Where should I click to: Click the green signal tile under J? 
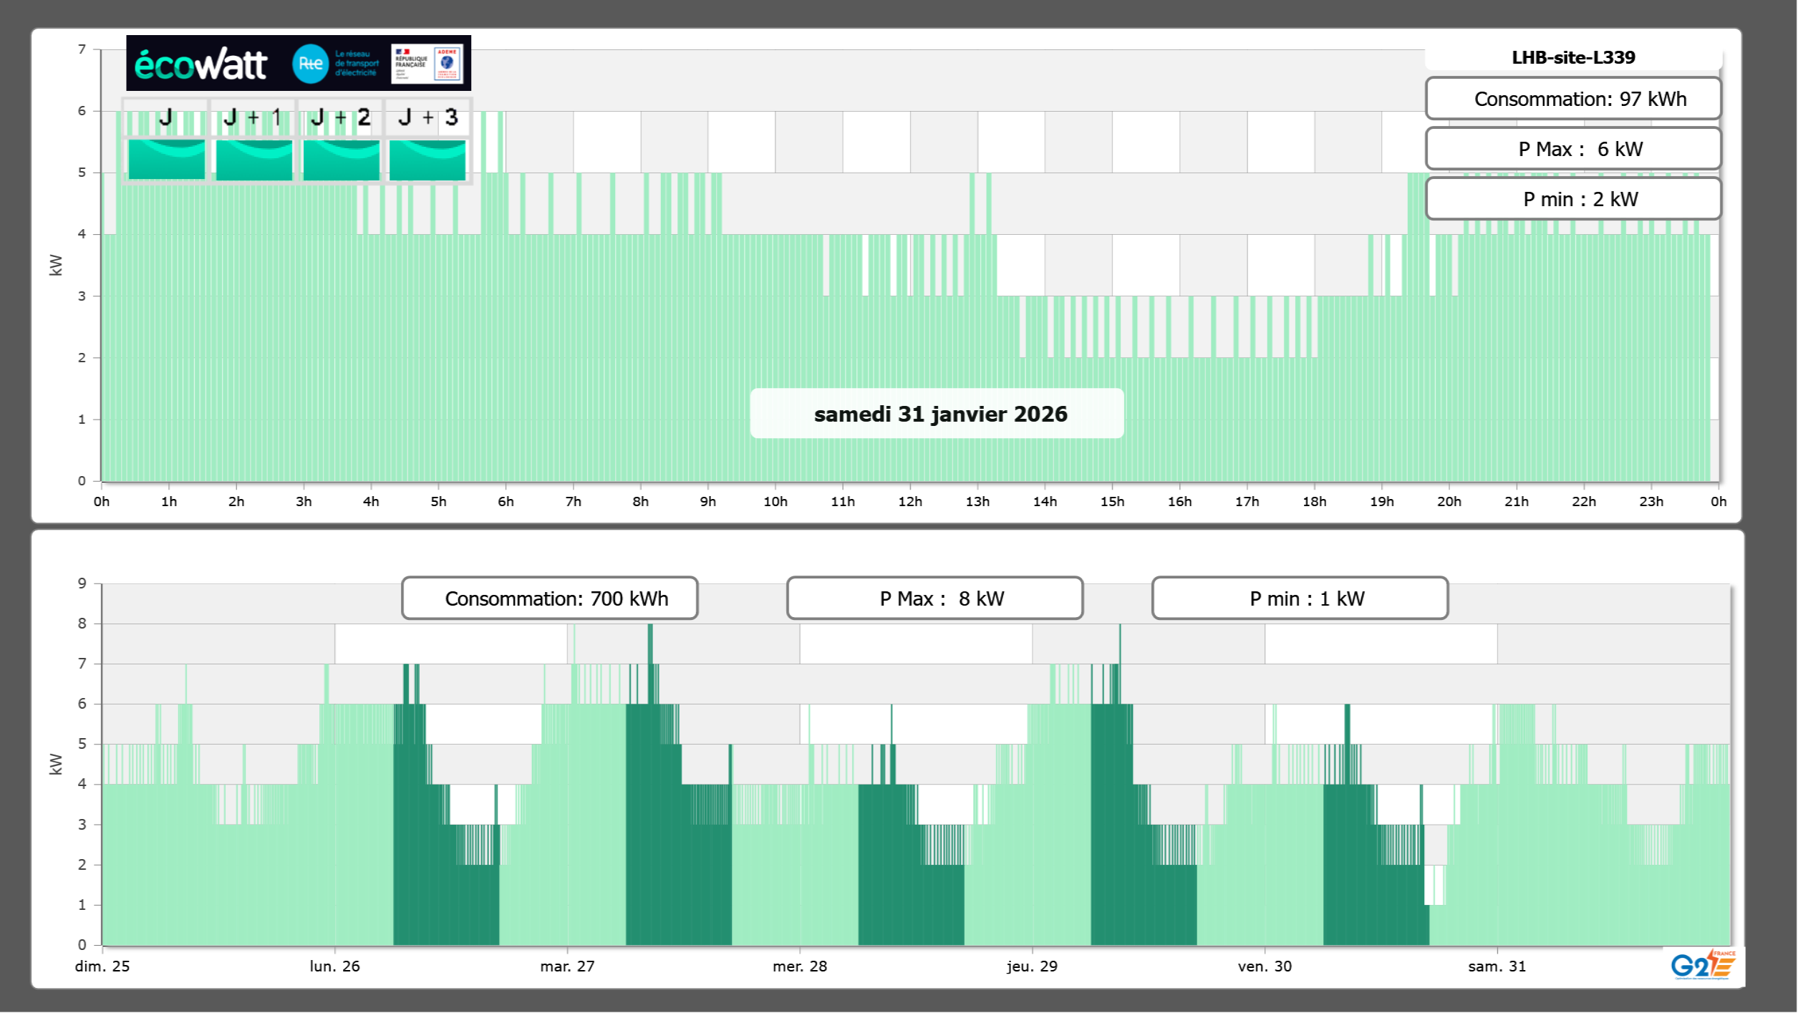point(166,159)
